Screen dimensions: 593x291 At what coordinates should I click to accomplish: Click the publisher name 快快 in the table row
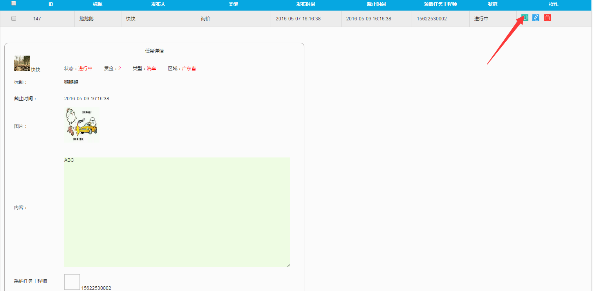coord(130,19)
